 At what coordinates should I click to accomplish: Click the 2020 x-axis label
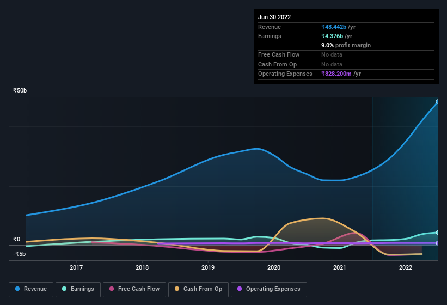click(x=274, y=267)
